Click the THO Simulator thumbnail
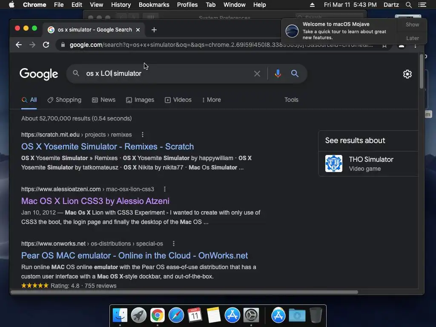This screenshot has width=436, height=327. [x=334, y=163]
